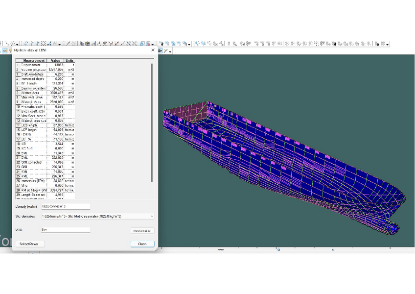Open the Std. densities dropdown
The image size is (415, 294).
97,216
